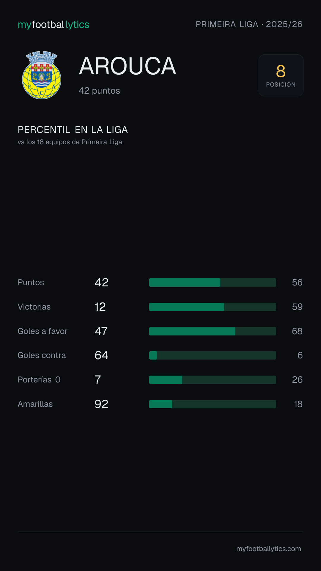Screen dimensions: 321x571
Task: Select the Porterías 0 stat label
Action: coord(39,380)
